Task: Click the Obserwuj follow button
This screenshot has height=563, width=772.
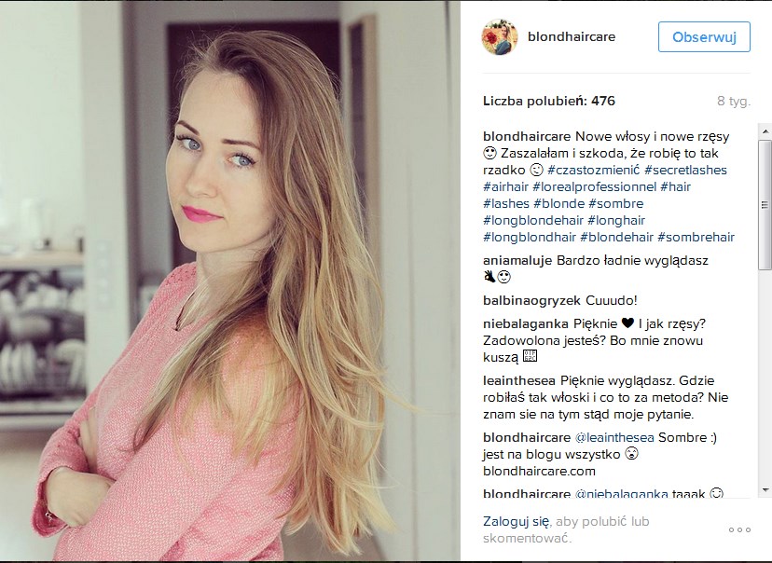Action: (x=704, y=37)
